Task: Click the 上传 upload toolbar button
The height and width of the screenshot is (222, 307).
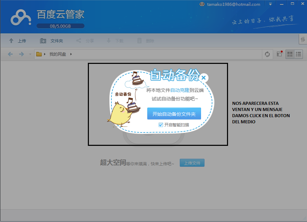Action: [17, 41]
